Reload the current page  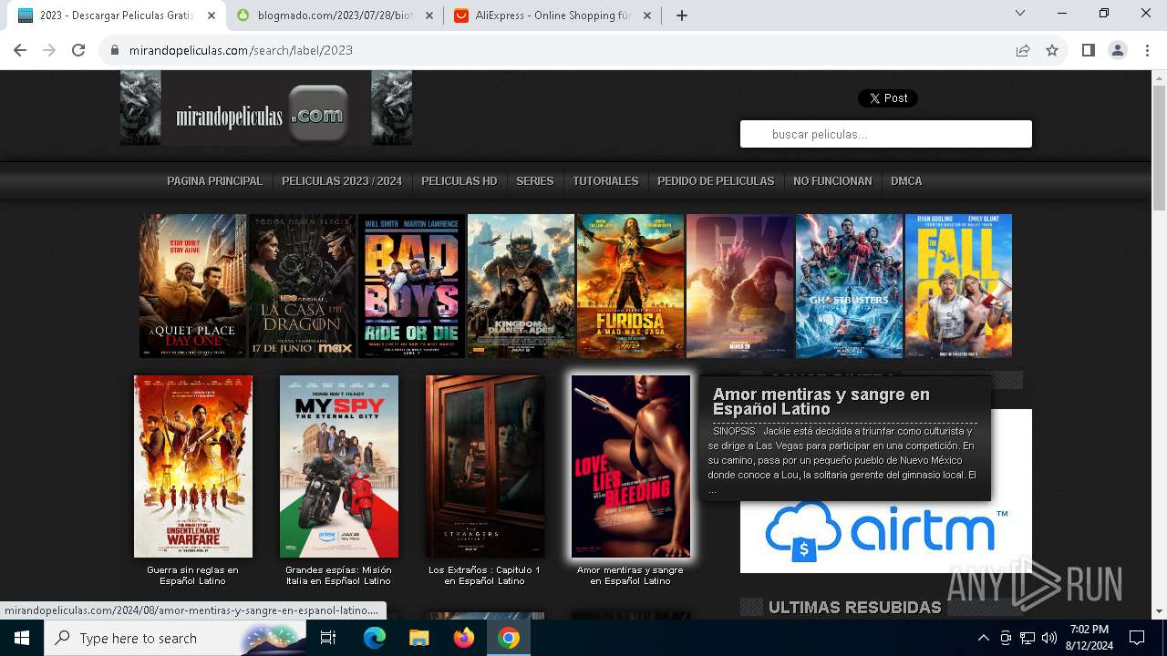(78, 50)
